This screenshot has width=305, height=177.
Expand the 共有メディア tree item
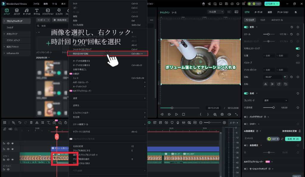point(4,34)
